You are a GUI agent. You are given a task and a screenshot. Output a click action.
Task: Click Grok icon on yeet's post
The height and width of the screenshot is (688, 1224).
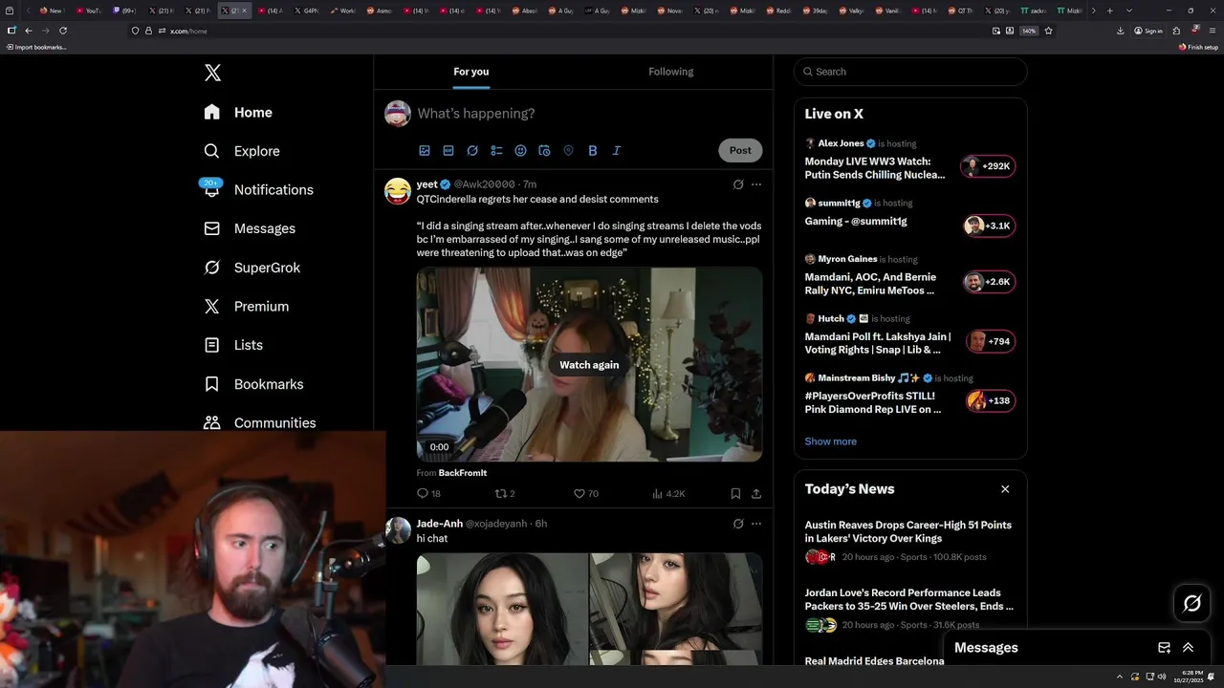pyautogui.click(x=738, y=184)
